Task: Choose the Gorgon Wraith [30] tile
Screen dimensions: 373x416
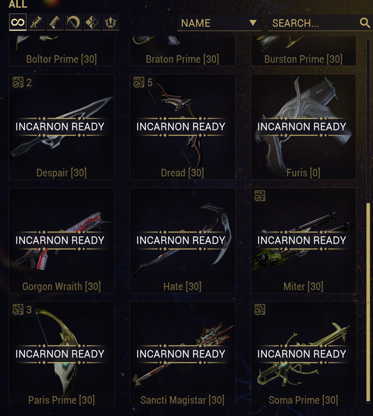Action: click(x=62, y=241)
